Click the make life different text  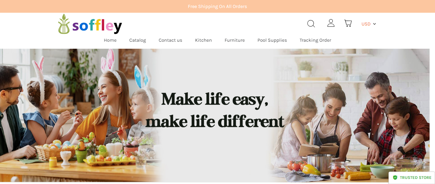click(215, 122)
